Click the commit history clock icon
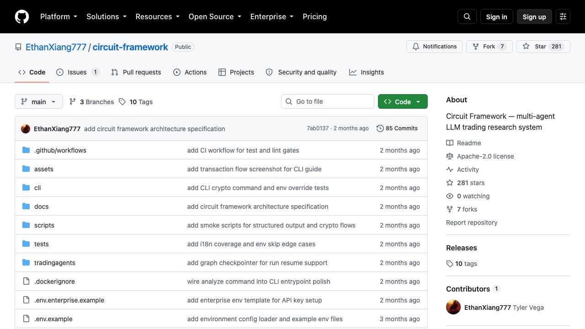The width and height of the screenshot is (585, 329). tap(380, 128)
